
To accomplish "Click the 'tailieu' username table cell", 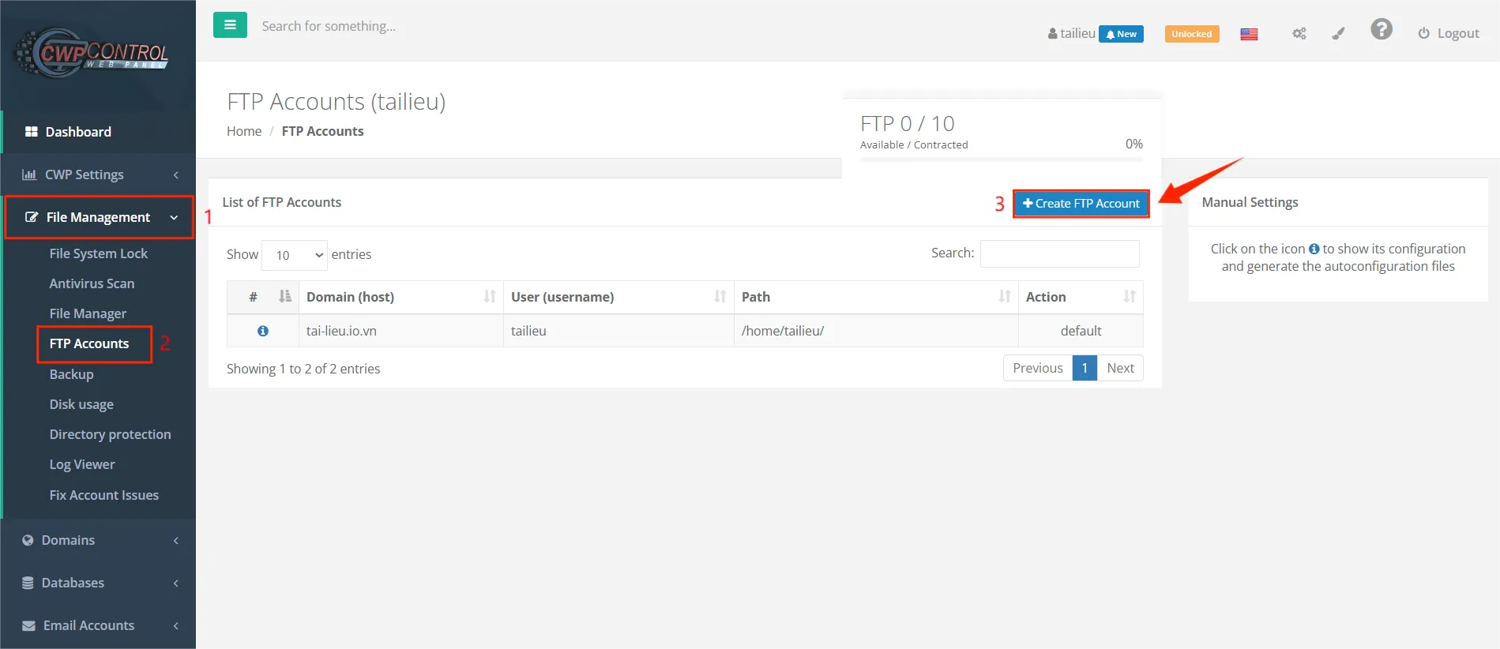I will click(x=618, y=331).
